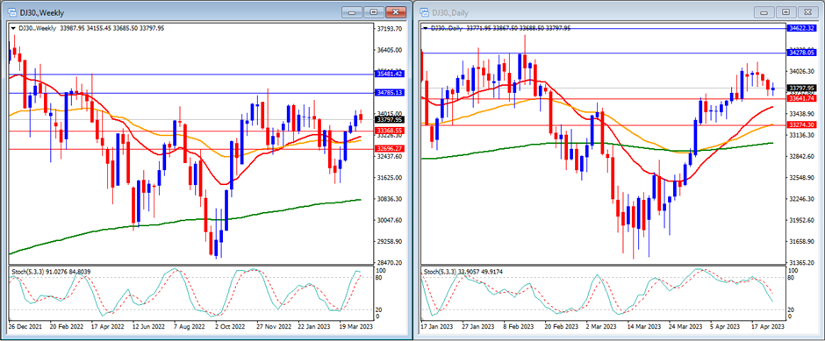Image resolution: width=825 pixels, height=341 pixels.
Task: Select the DJ30.,Weekly title bar
Action: (205, 11)
